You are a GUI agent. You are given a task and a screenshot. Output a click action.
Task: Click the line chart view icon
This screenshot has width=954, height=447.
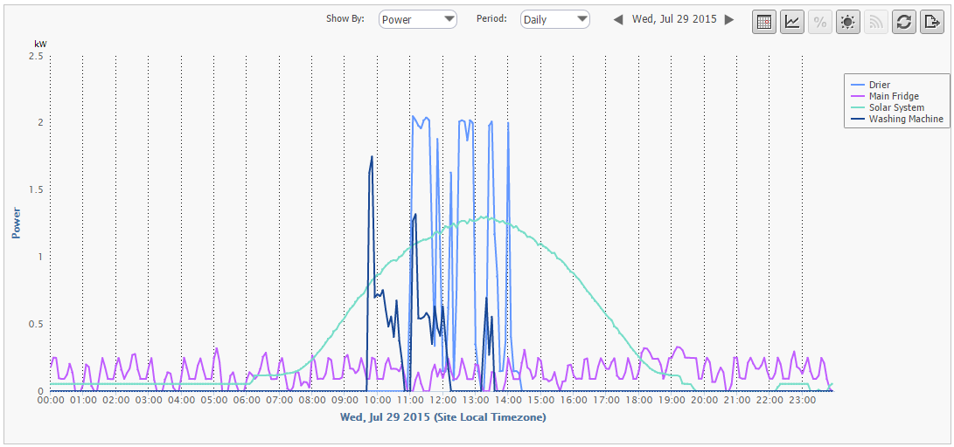(792, 22)
